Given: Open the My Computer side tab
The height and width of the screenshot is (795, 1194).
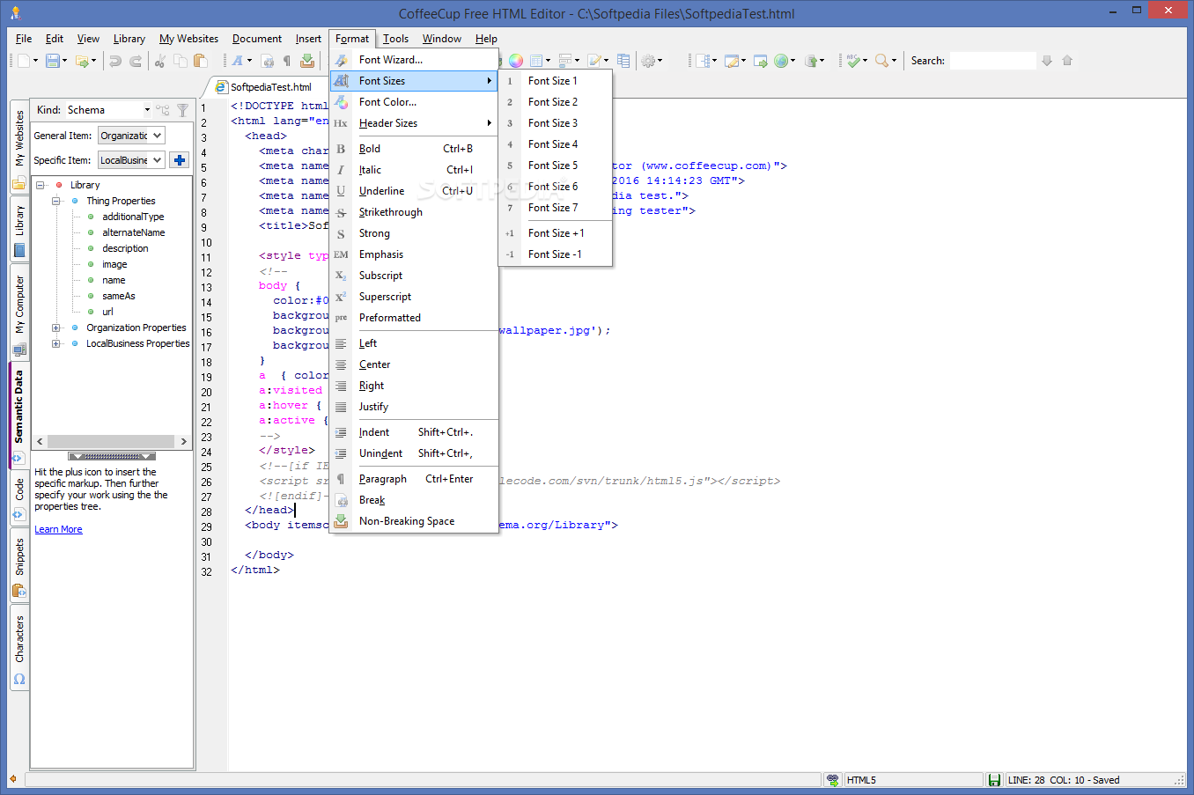Looking at the screenshot, I should click(x=18, y=313).
